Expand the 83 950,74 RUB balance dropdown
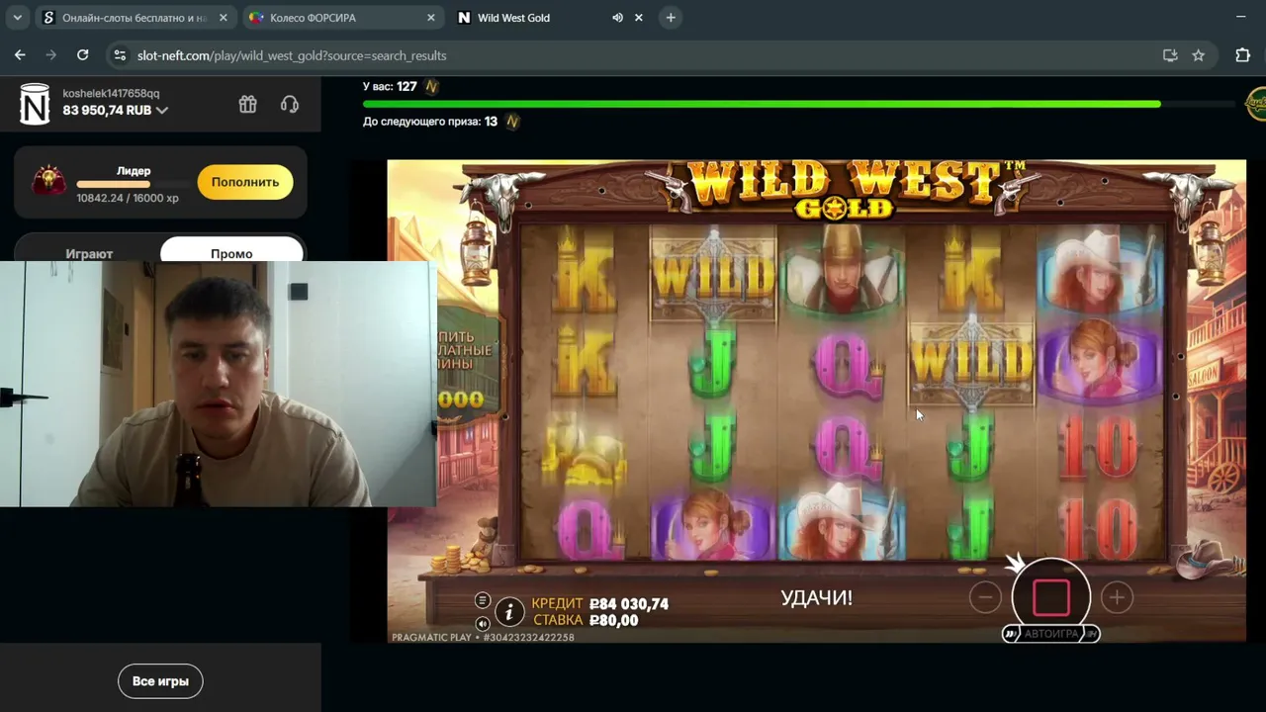 point(162,111)
